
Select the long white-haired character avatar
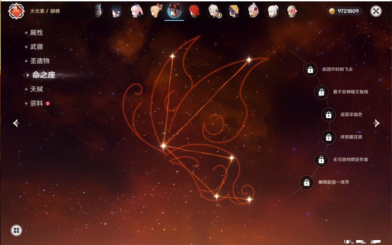pyautogui.click(x=272, y=11)
